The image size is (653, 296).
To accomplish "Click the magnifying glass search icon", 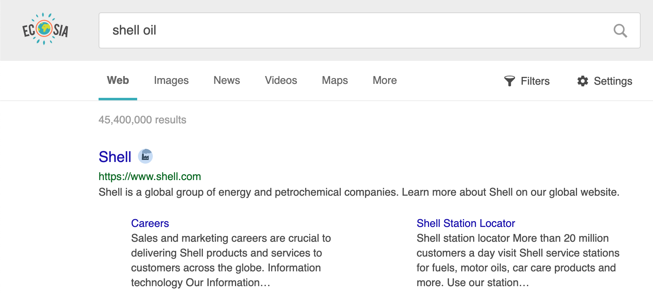I will pos(620,31).
